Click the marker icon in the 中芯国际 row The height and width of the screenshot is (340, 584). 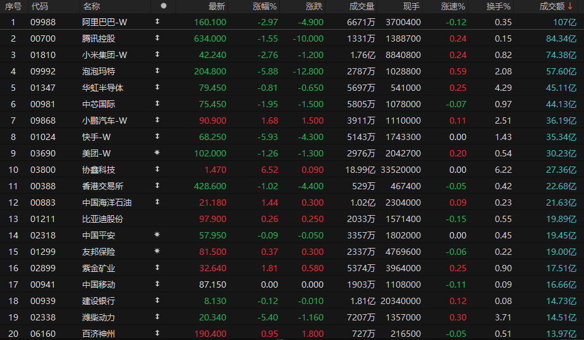[x=157, y=103]
